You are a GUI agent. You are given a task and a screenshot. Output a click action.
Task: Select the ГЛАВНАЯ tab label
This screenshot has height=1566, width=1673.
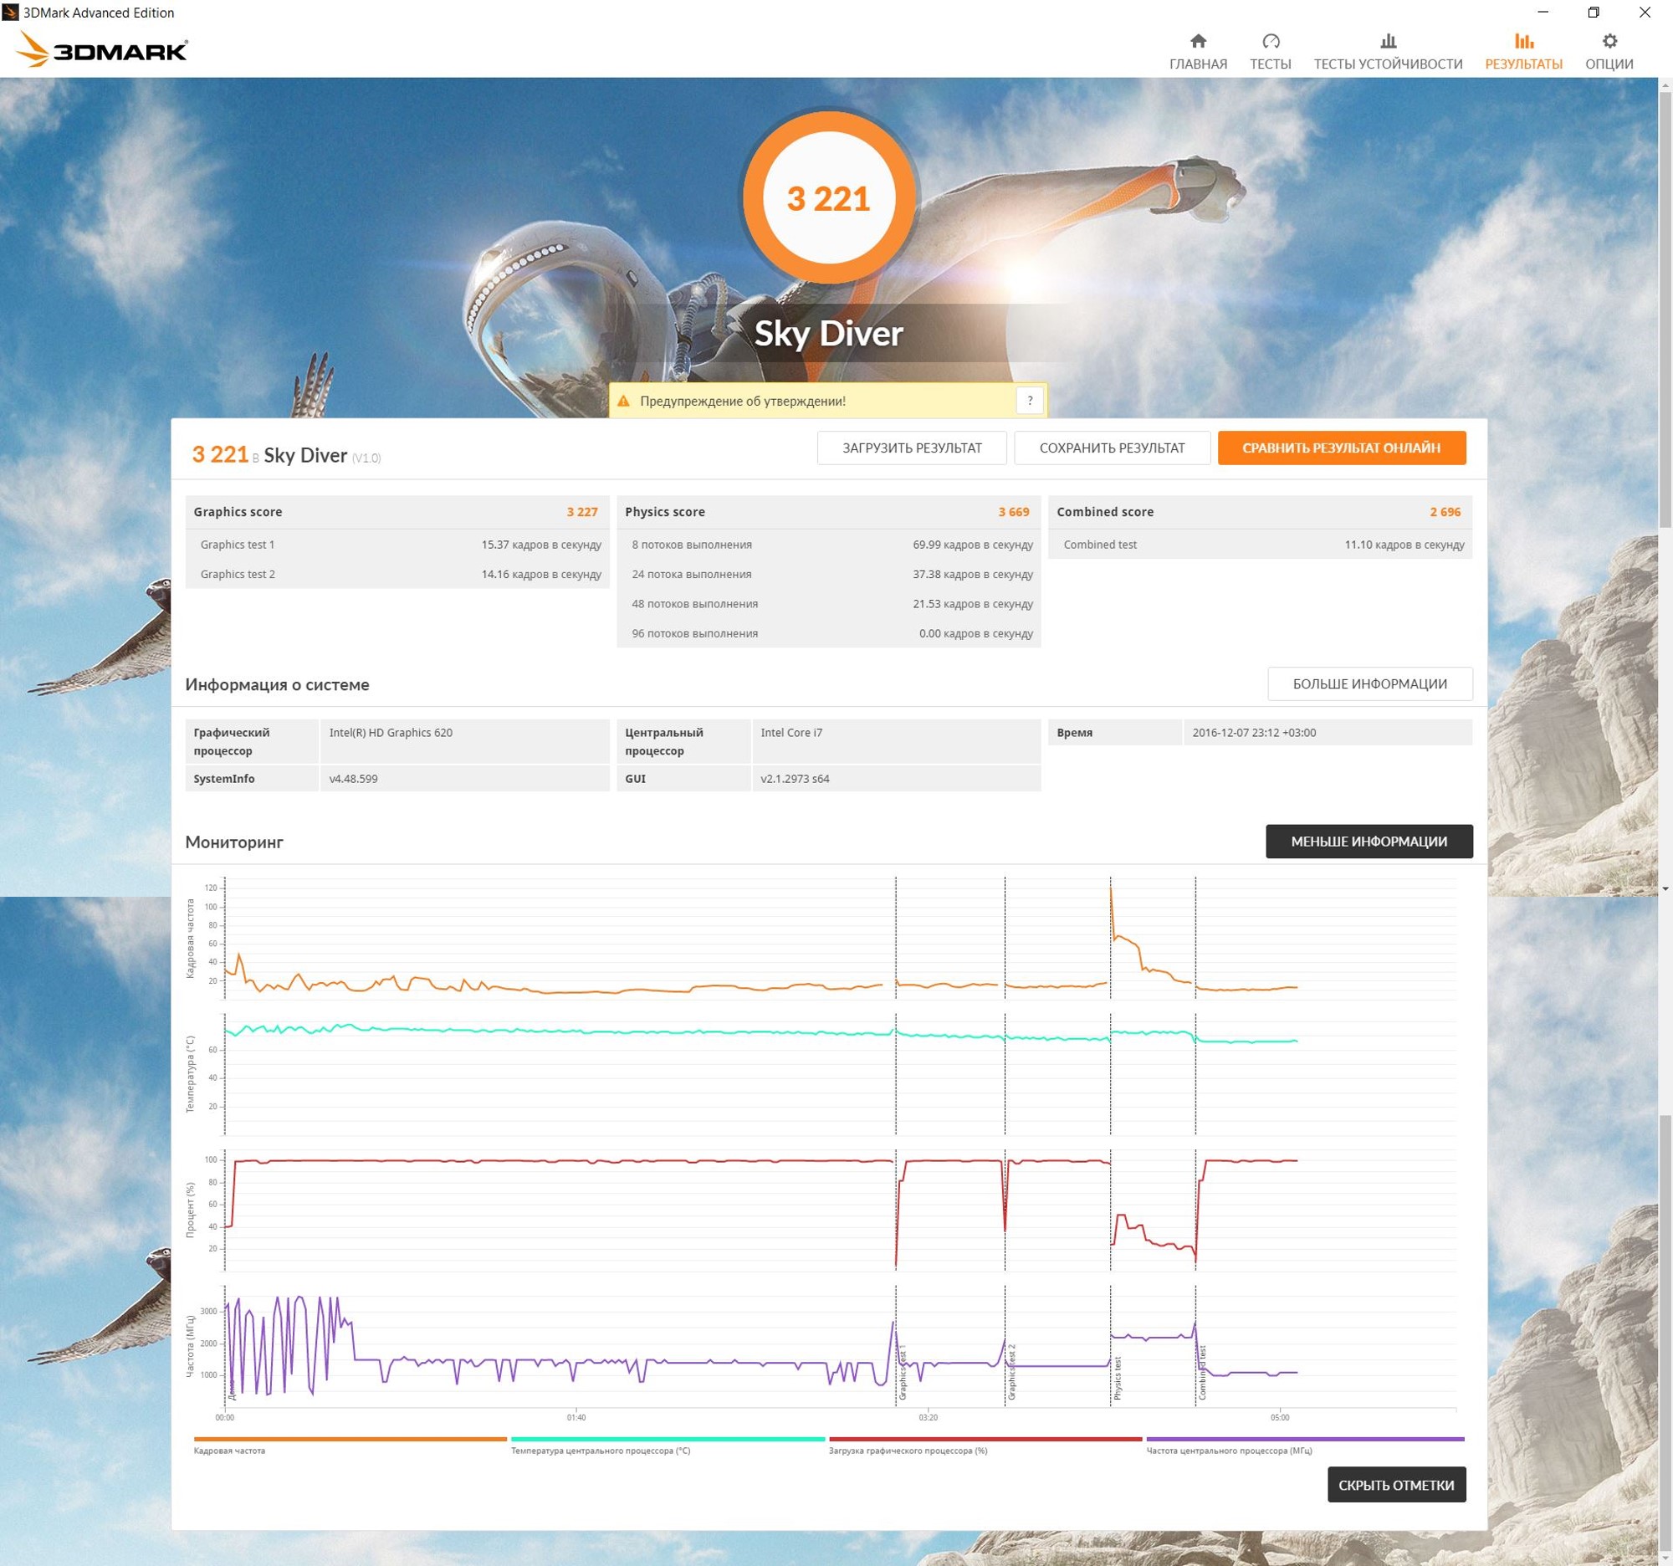coord(1199,64)
